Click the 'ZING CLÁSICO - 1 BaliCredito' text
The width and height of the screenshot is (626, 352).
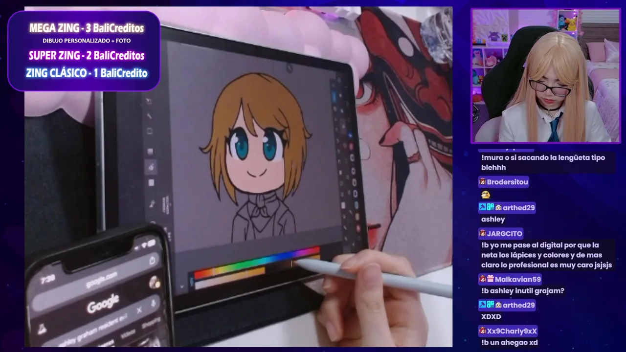(x=87, y=73)
